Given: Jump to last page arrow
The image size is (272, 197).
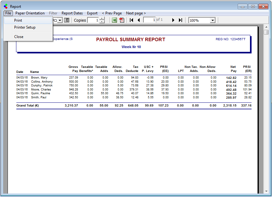Looking at the screenshot, I should pyautogui.click(x=180, y=20).
